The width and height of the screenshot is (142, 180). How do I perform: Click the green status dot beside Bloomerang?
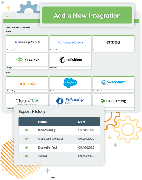coord(27,130)
